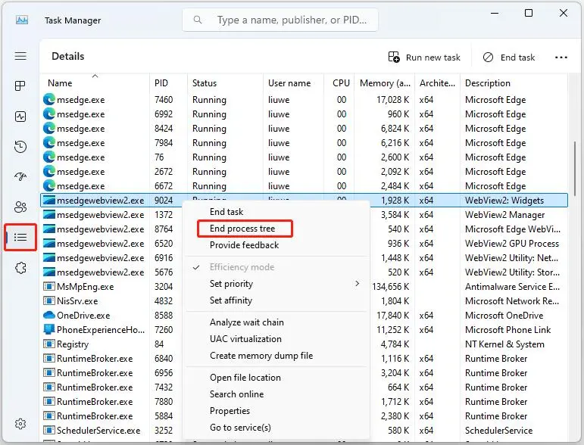Click Antimalware Service description cell

pos(512,287)
